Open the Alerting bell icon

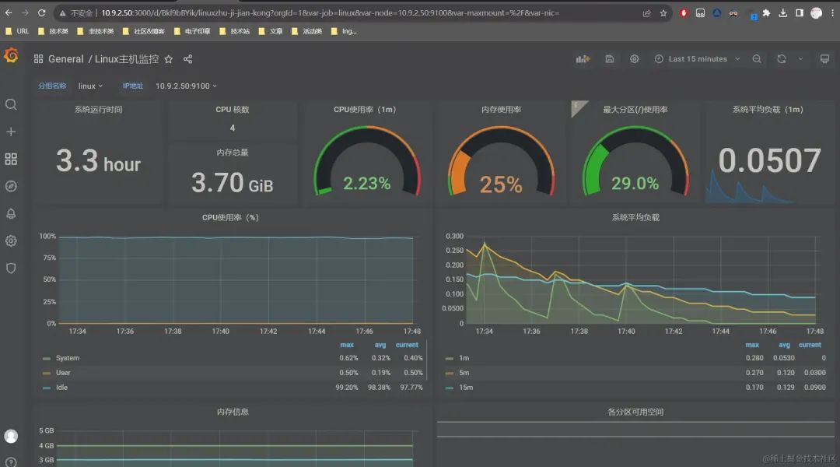tap(11, 213)
